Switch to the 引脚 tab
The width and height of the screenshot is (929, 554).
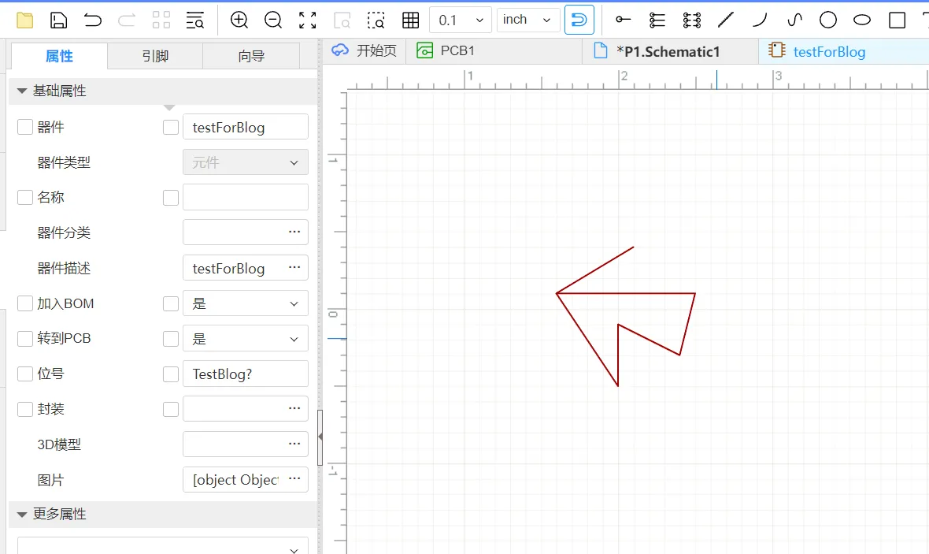coord(155,56)
